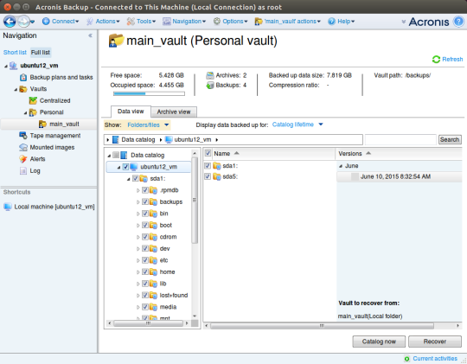Select Backup plans and tasks icon

coord(23,78)
